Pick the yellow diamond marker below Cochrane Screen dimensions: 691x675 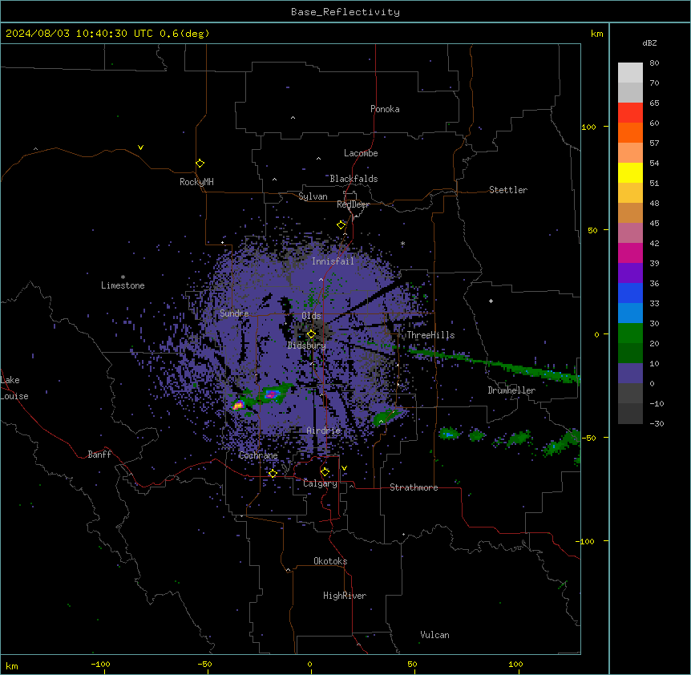[x=273, y=473]
